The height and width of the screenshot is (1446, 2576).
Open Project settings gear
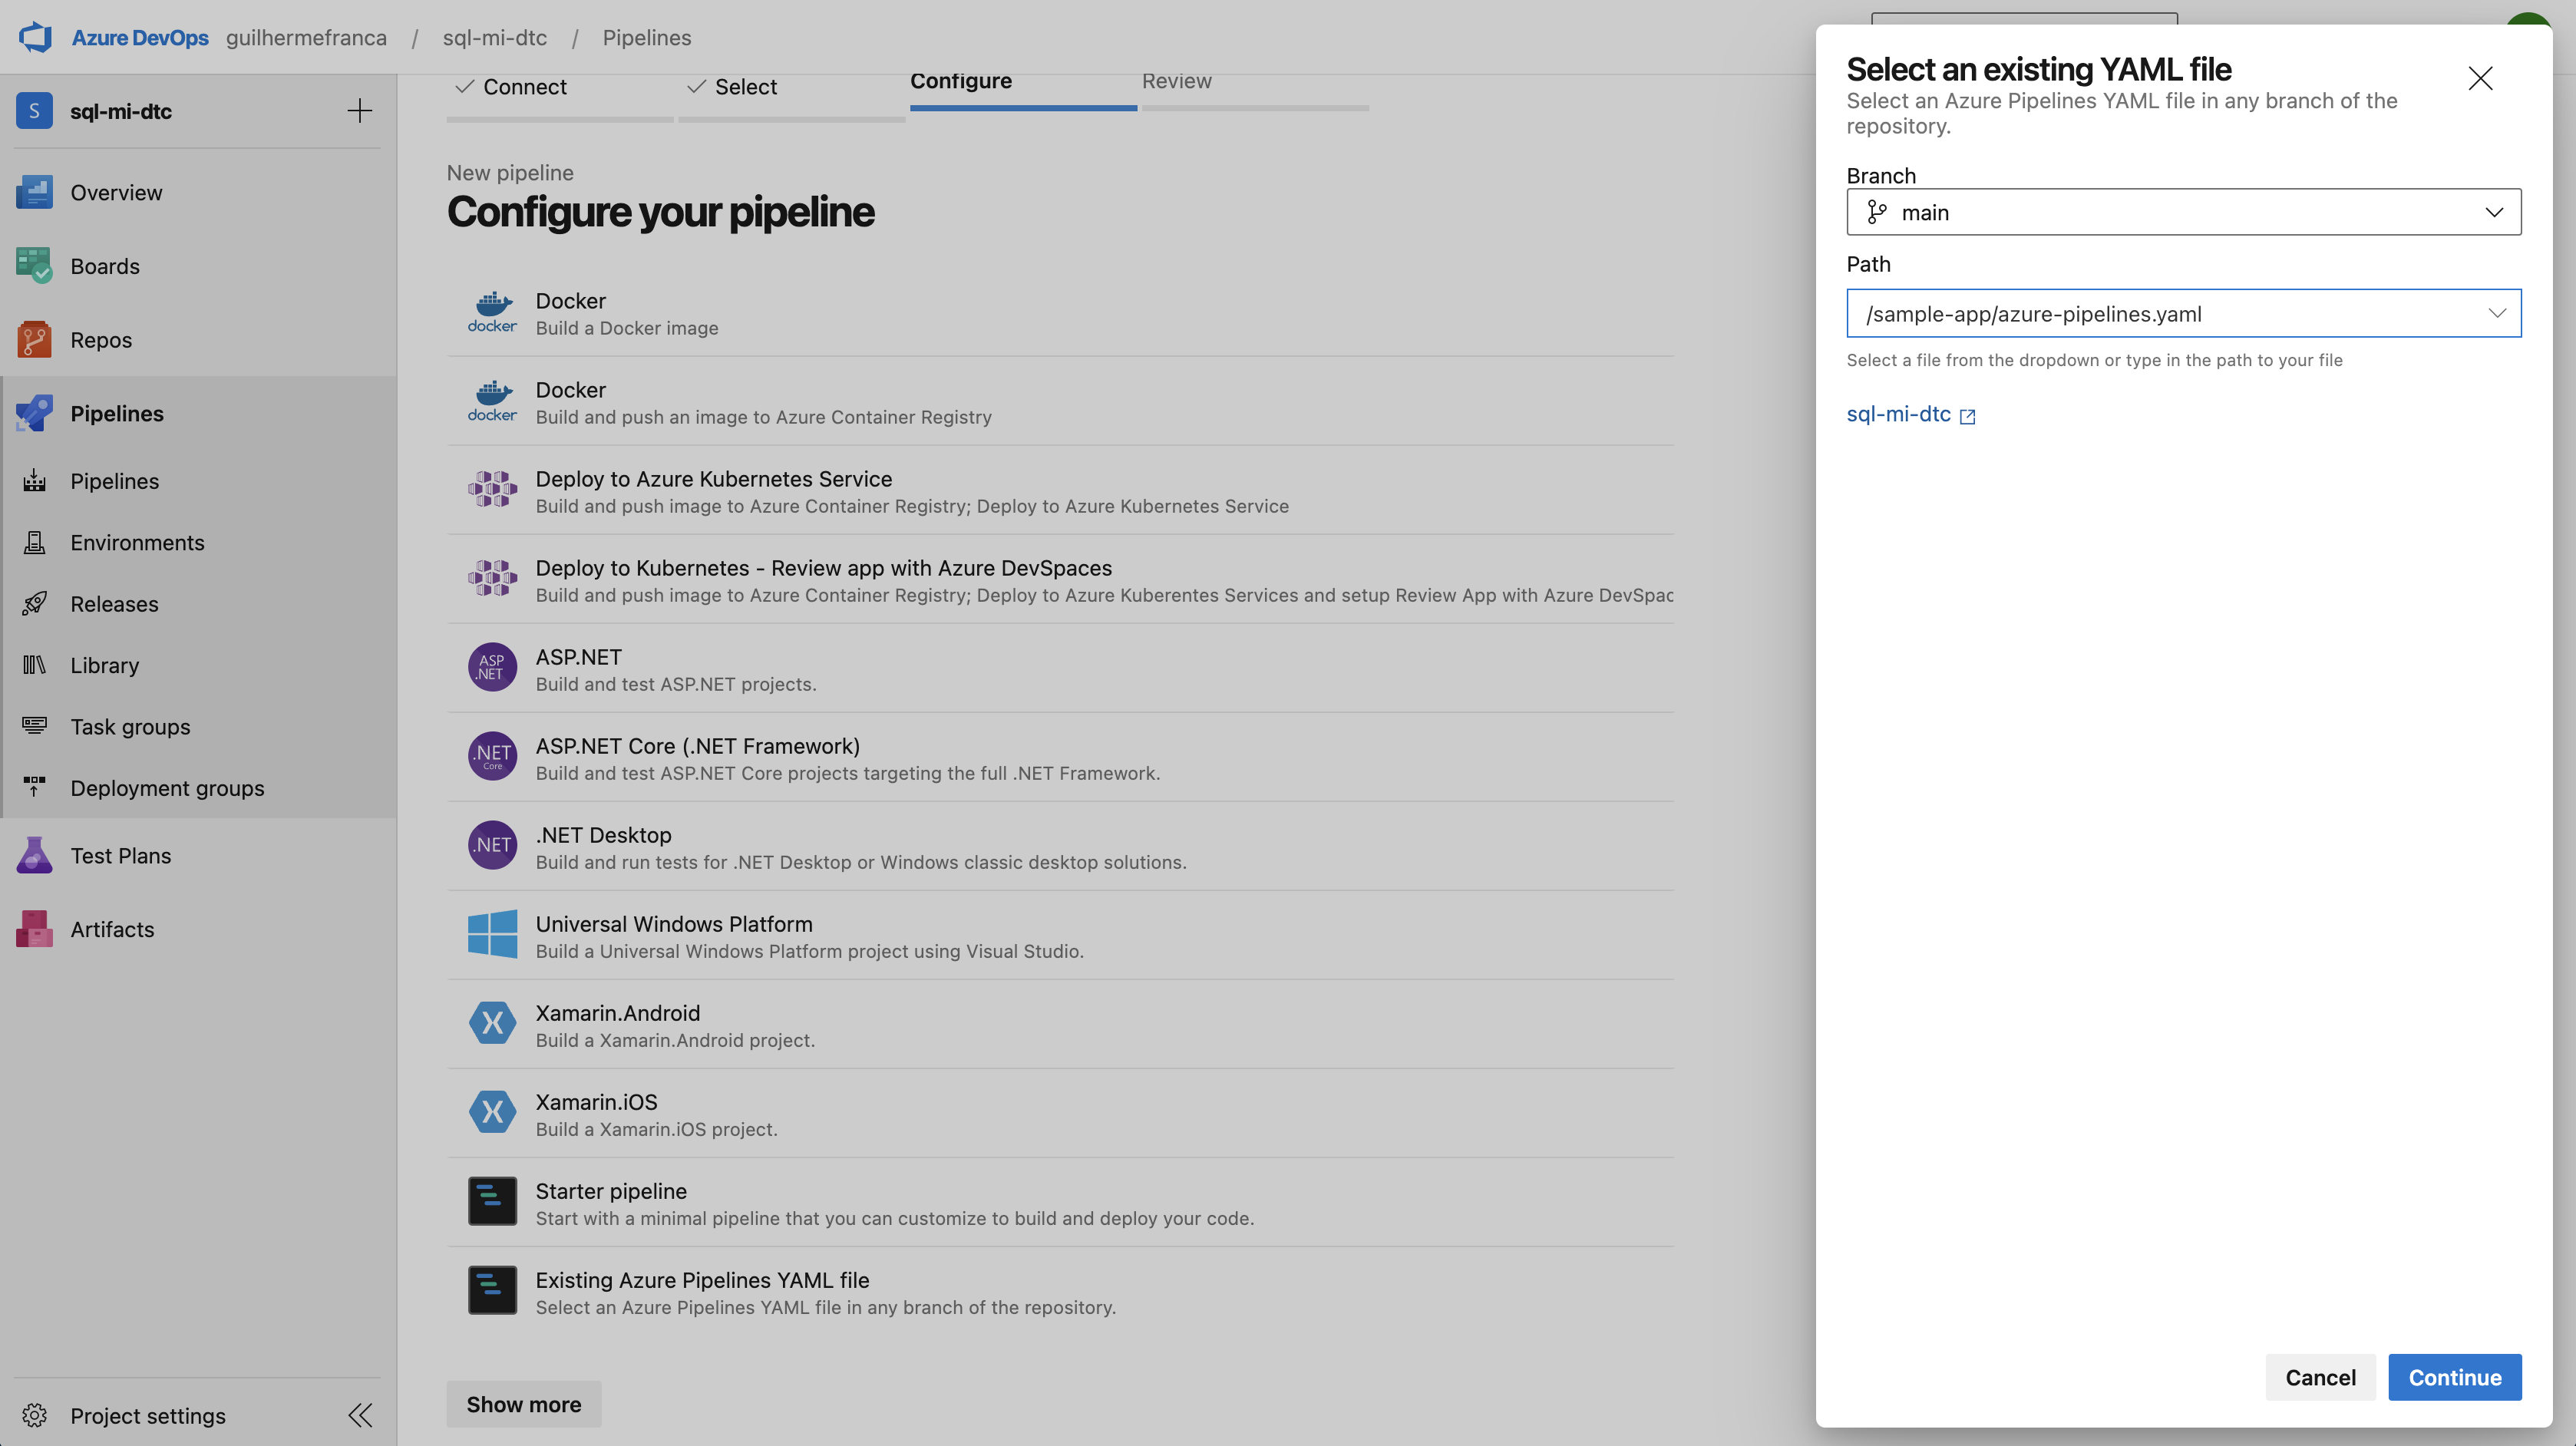[x=34, y=1415]
